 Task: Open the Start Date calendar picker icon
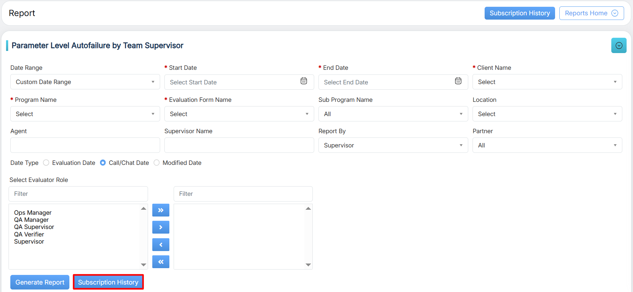pos(304,81)
